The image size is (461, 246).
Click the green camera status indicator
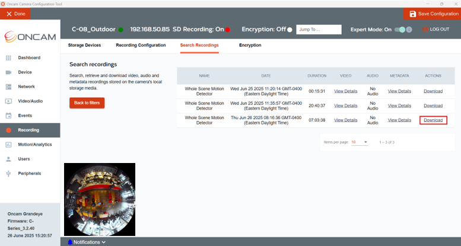120,30
